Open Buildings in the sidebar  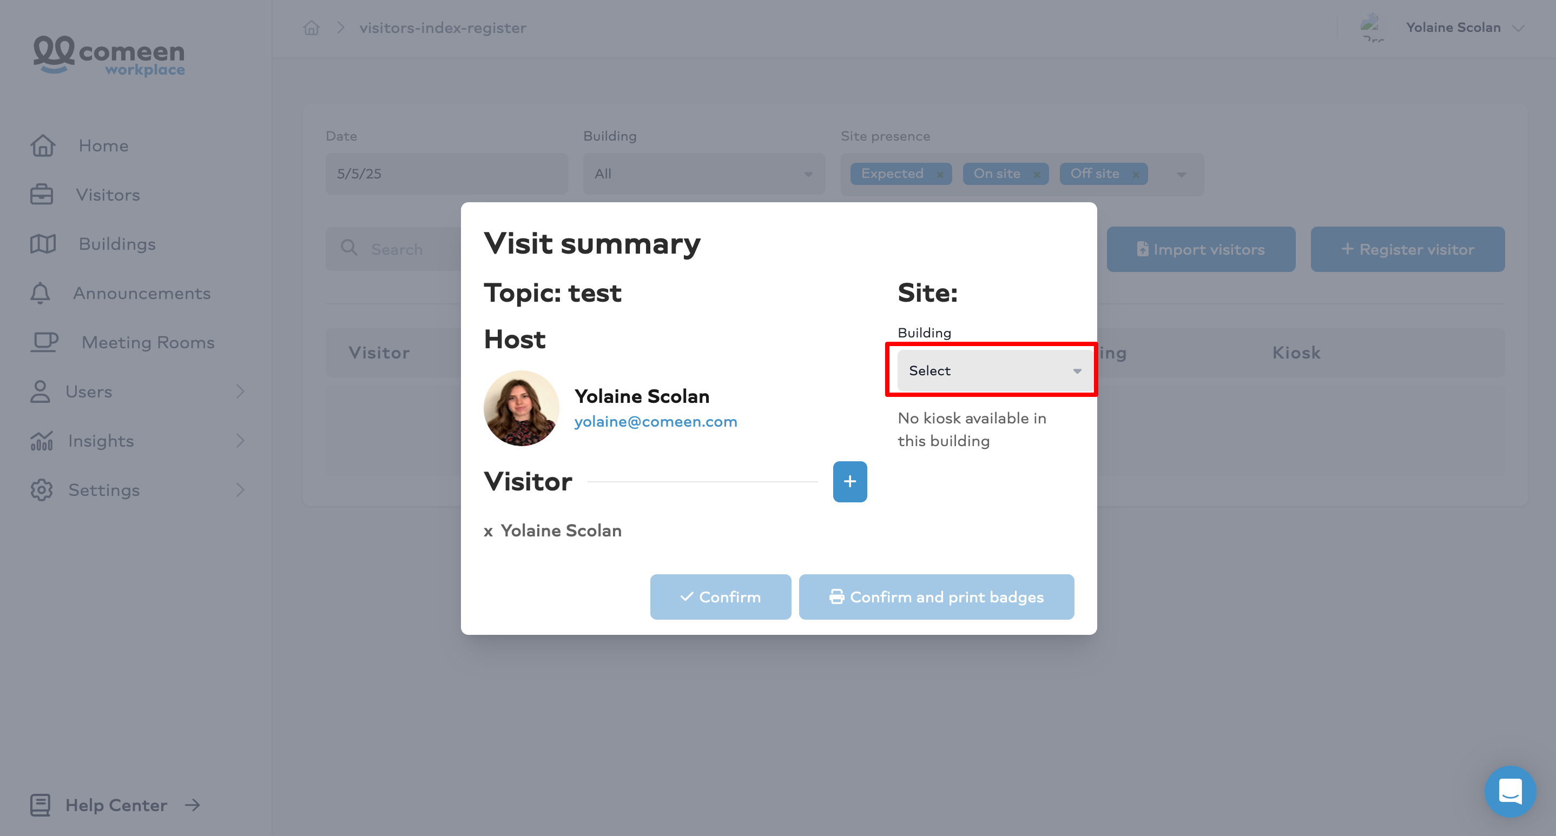point(117,244)
